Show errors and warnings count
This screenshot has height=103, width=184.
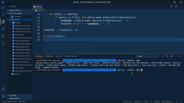(22, 102)
